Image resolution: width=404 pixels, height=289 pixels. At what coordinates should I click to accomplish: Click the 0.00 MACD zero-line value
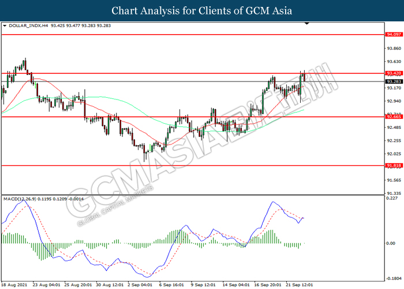click(391, 243)
